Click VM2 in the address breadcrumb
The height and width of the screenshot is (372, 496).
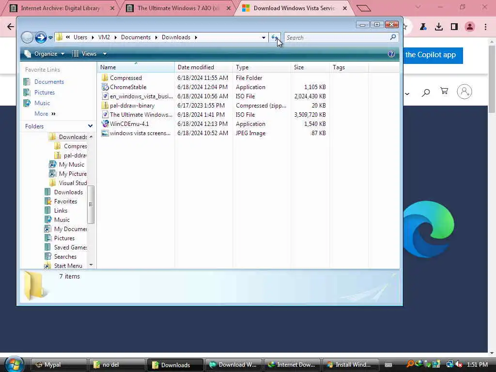pos(104,37)
